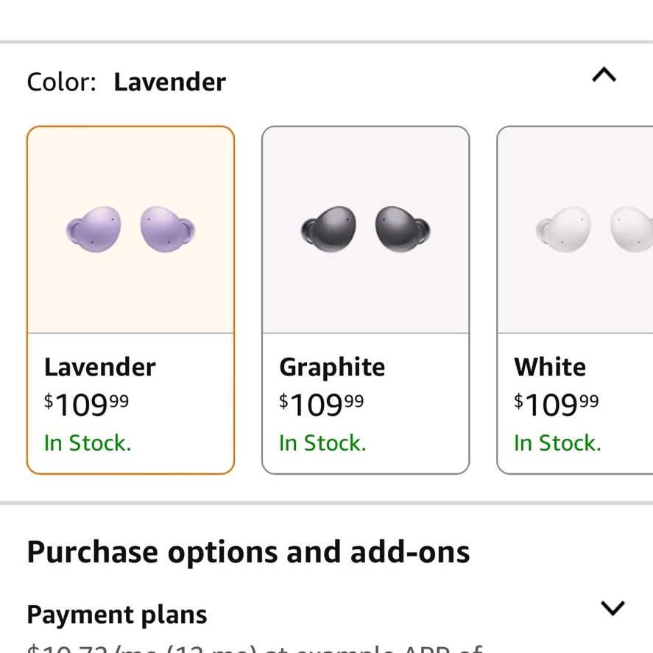The width and height of the screenshot is (653, 653).
Task: Tap the White $109.99 price
Action: point(557,405)
